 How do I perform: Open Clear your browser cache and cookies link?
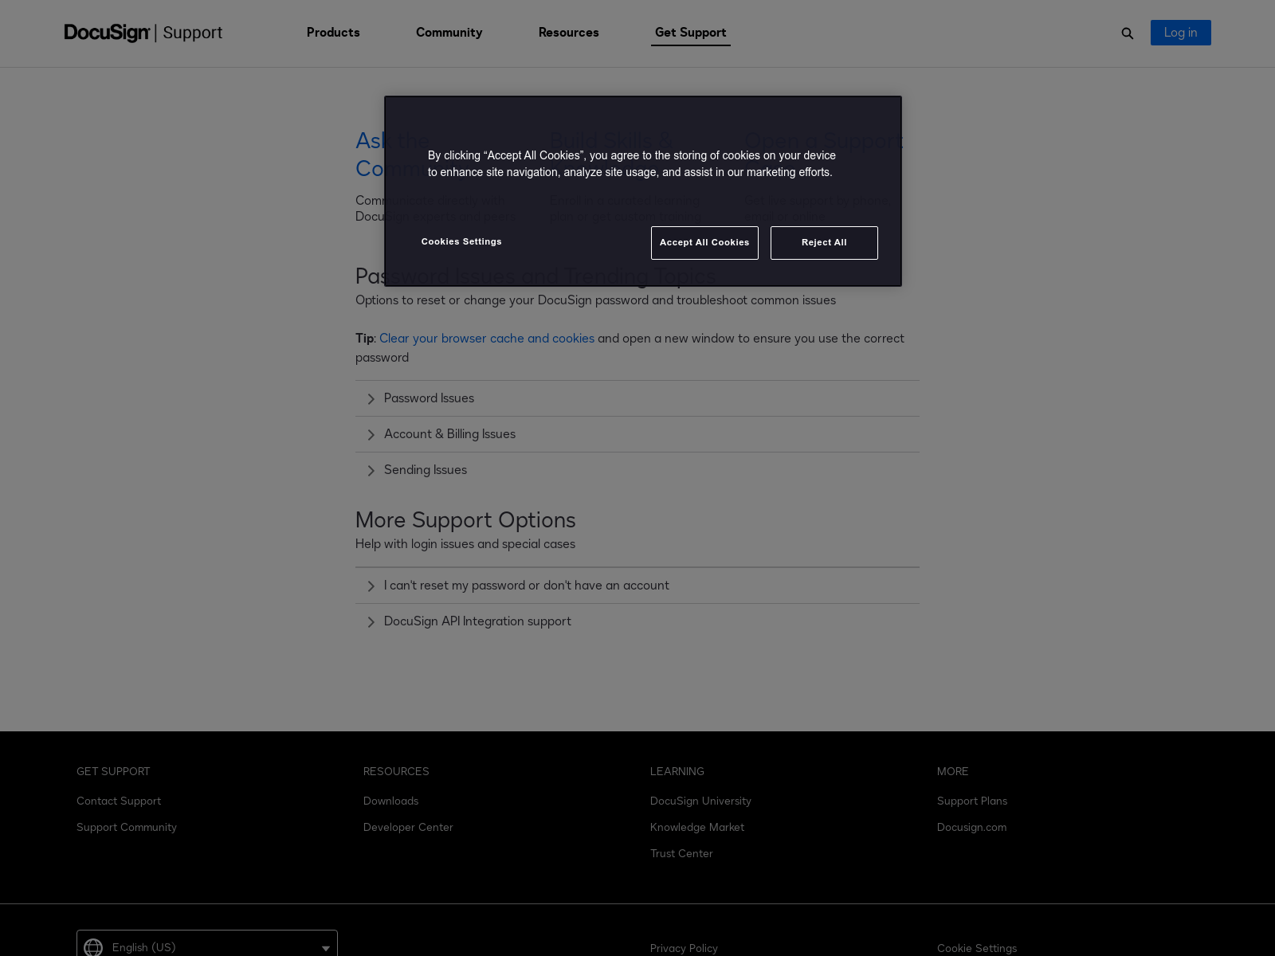(487, 339)
